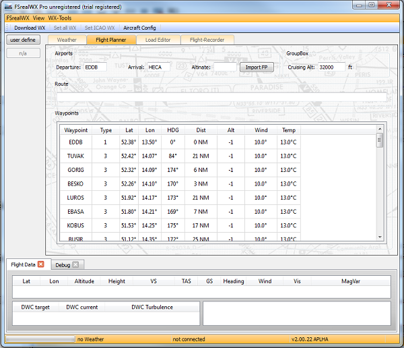
Task: Open the WX-Tools menu
Action: pyautogui.click(x=59, y=18)
